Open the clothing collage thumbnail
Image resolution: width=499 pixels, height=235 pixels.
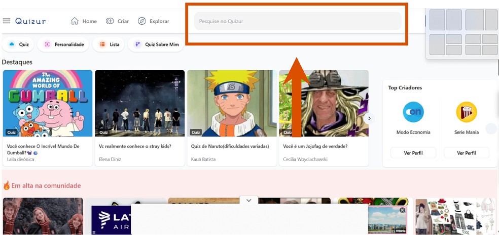456,216
